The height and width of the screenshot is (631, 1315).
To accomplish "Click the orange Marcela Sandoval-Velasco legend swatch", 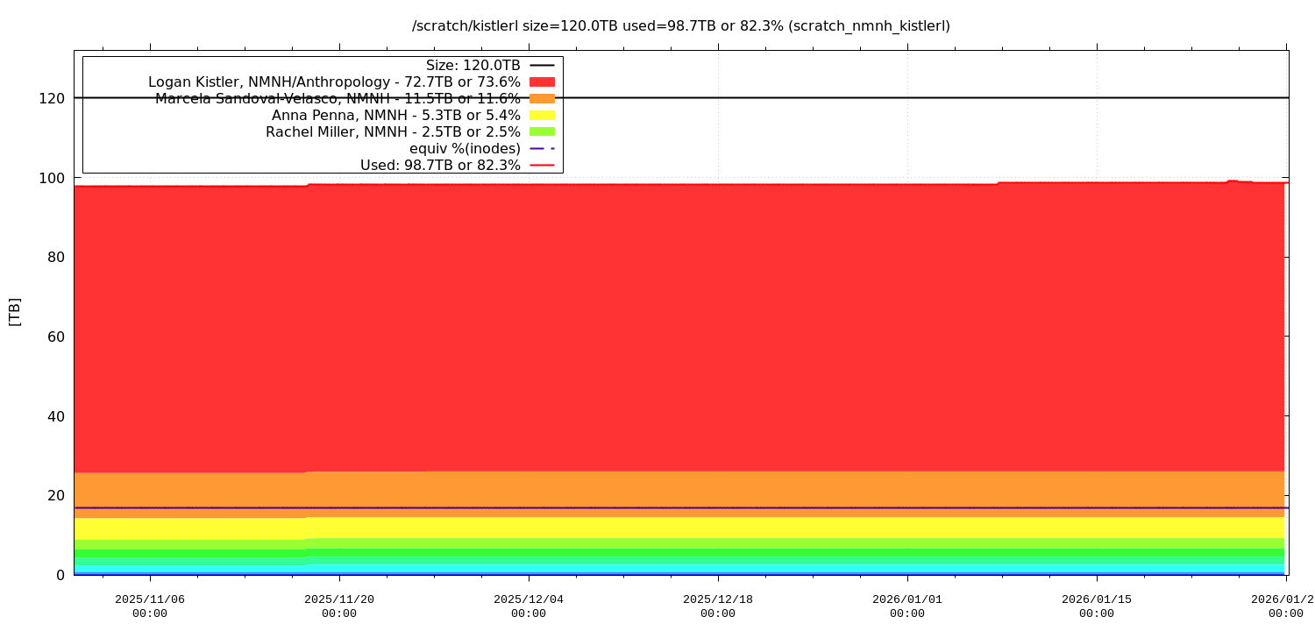I will pos(542,98).
